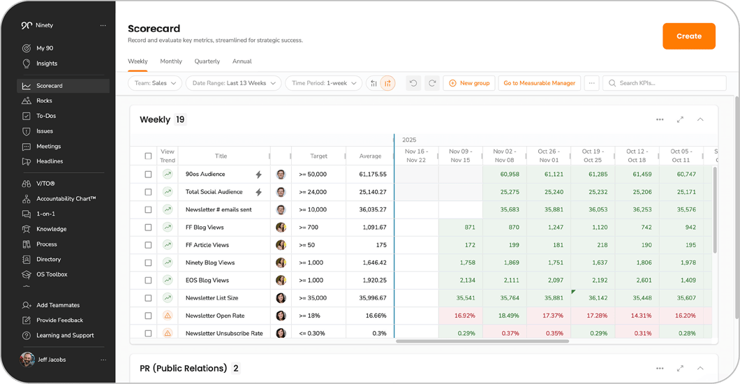The width and height of the screenshot is (740, 384).
Task: Click the Jeff Jacobs profile avatar
Action: (x=27, y=360)
